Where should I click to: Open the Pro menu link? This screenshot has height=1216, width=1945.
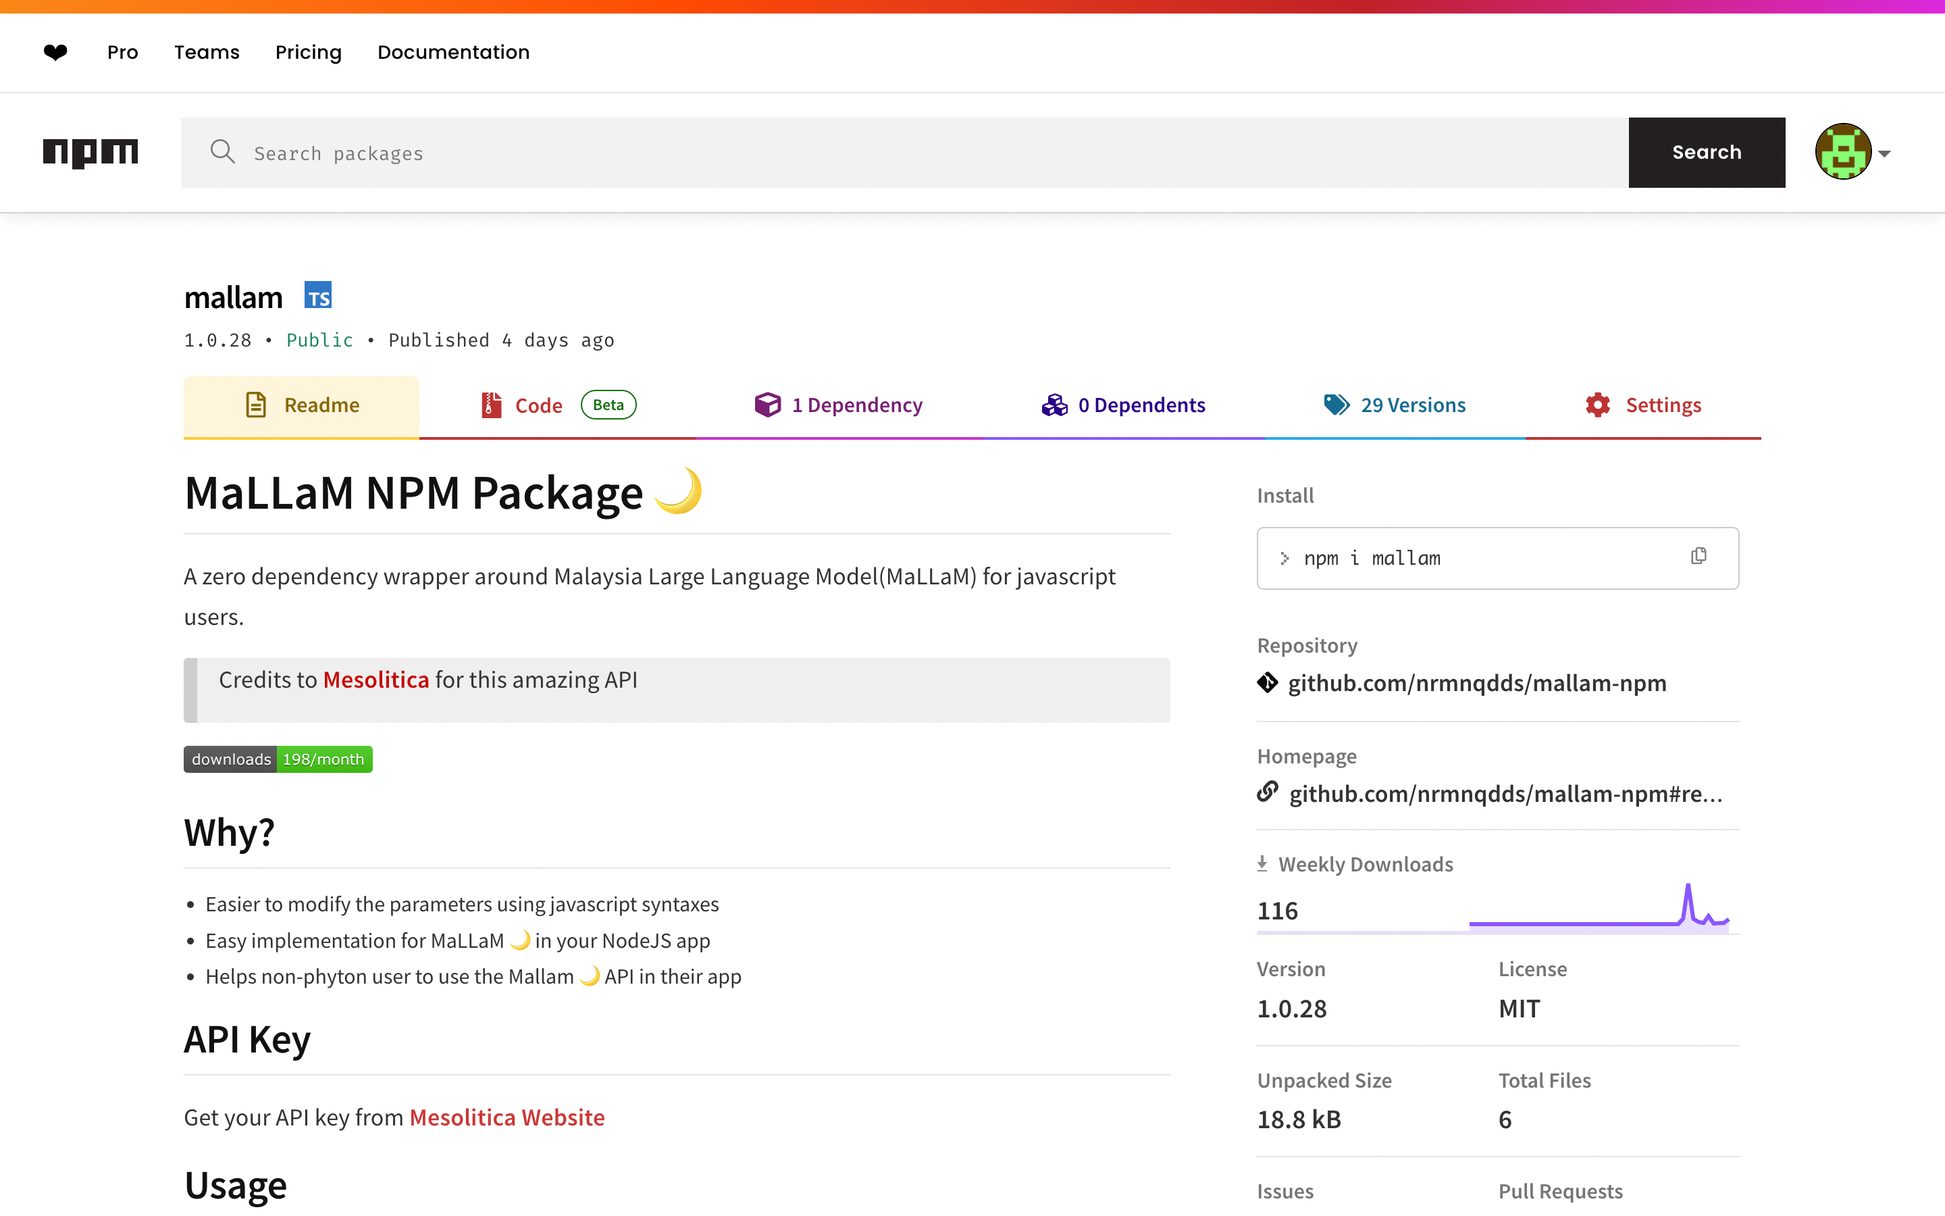tap(123, 52)
